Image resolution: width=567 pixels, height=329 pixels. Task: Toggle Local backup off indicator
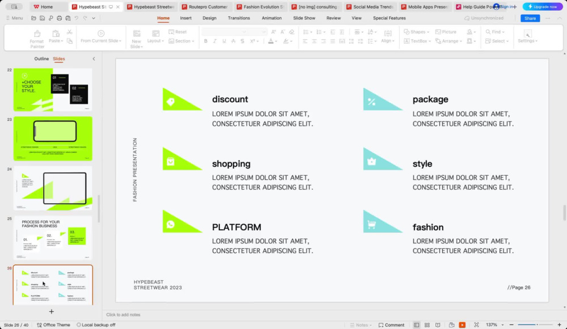tap(96, 325)
